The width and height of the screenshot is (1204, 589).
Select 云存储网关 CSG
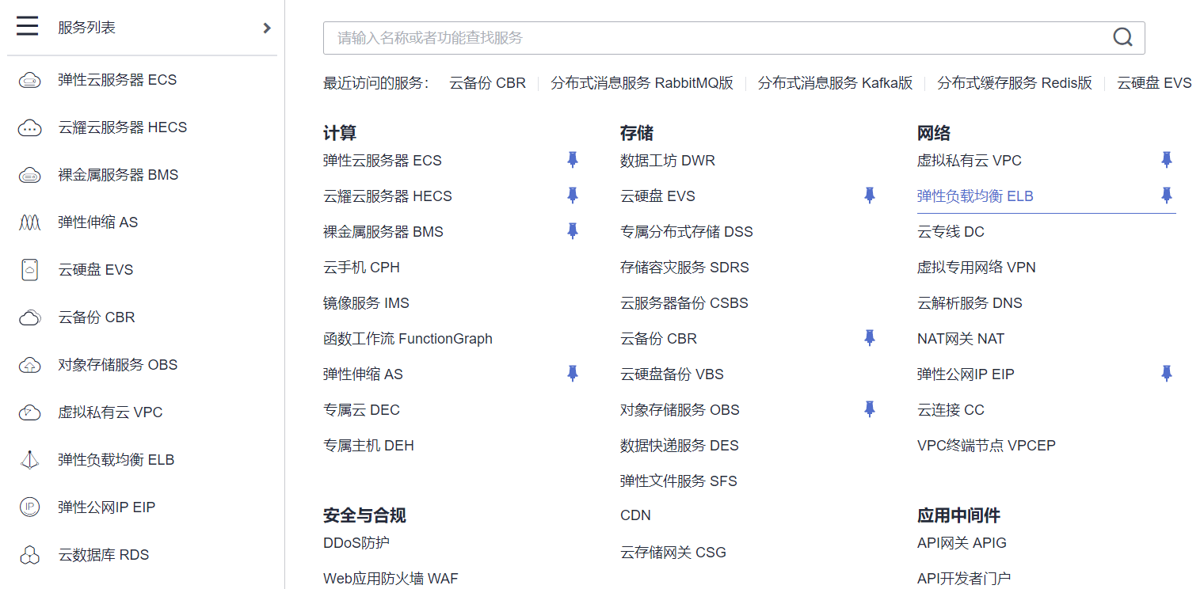(x=673, y=553)
